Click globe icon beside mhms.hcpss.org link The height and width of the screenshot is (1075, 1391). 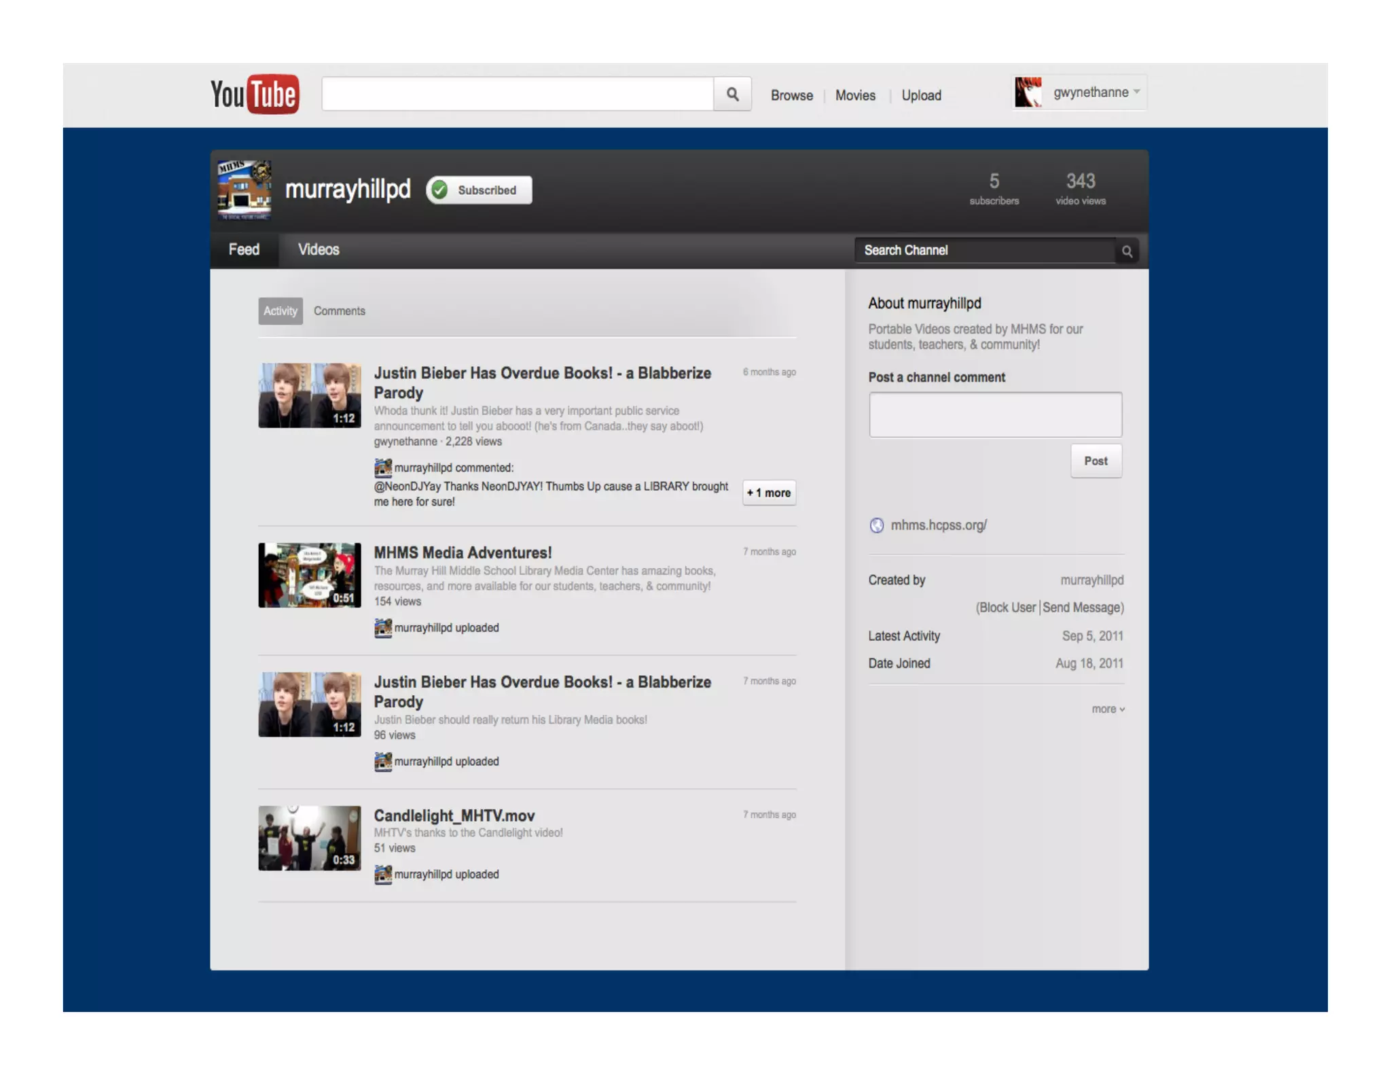click(x=876, y=525)
